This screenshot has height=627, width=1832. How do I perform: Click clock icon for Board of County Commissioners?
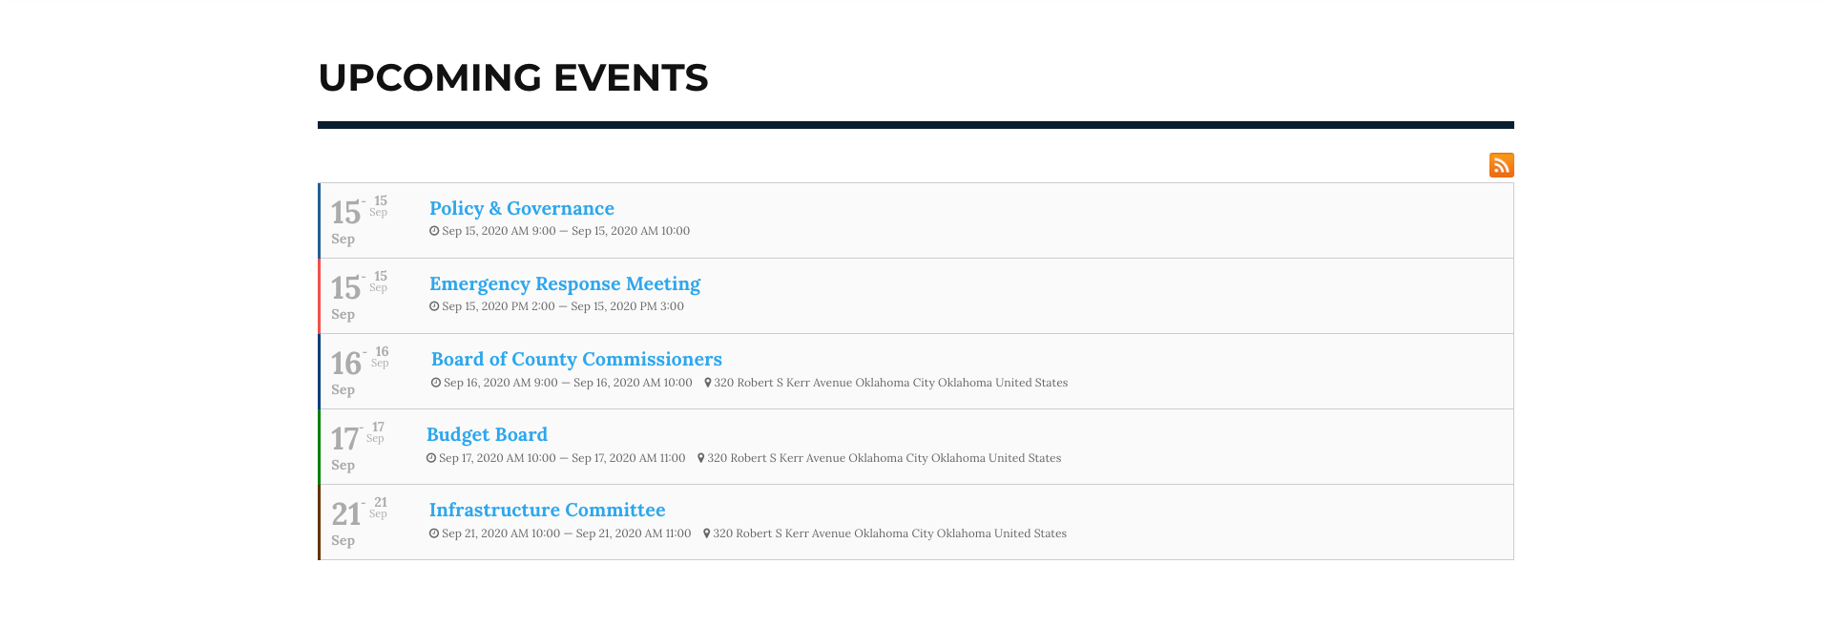pos(436,383)
